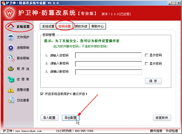This screenshot has height=134, width=182.
Task: Switch to the 密码设置 tab
Action: (65, 26)
